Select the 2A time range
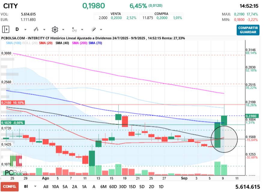The image size is (264, 193). pos(74,187)
